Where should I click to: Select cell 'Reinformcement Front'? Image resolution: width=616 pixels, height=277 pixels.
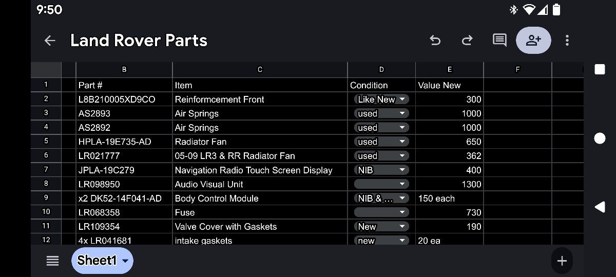click(x=260, y=100)
